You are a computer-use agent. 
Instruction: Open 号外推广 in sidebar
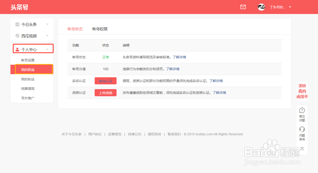tap(28, 98)
